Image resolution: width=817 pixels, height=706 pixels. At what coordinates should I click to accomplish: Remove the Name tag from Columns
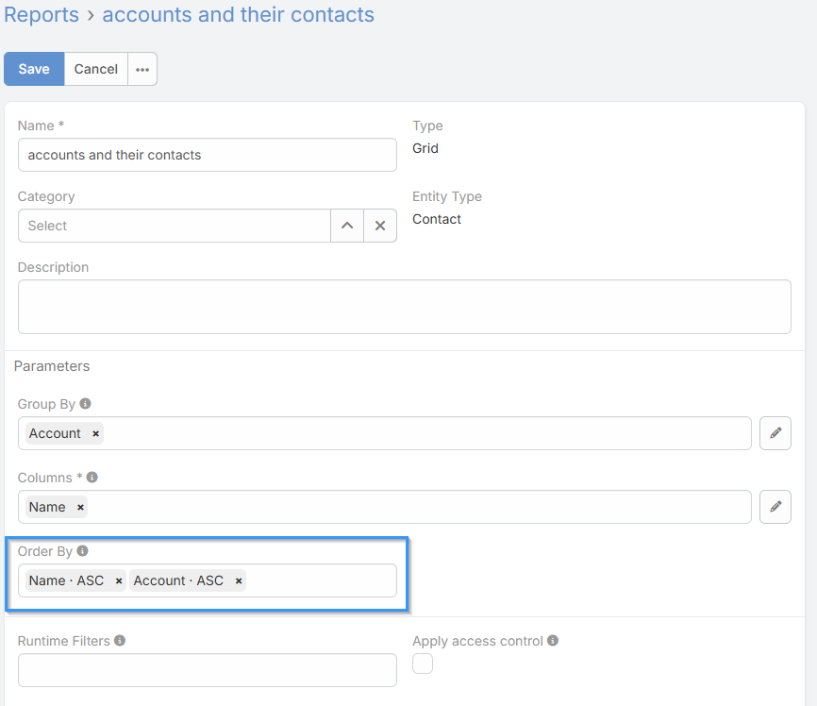[80, 507]
